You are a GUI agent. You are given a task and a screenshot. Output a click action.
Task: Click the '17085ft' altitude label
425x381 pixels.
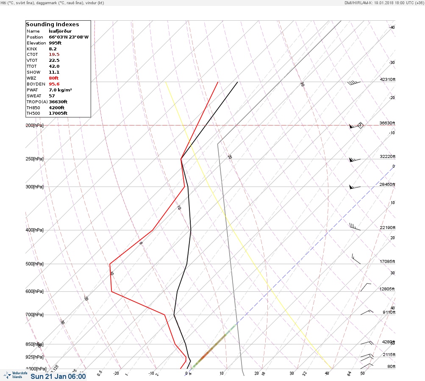[x=387, y=262]
